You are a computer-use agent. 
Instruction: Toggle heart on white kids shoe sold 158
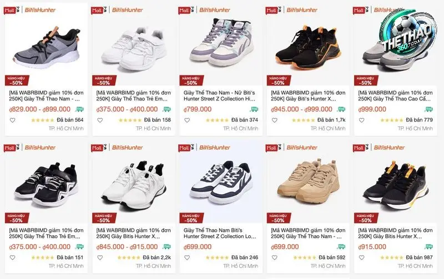[x=100, y=120]
